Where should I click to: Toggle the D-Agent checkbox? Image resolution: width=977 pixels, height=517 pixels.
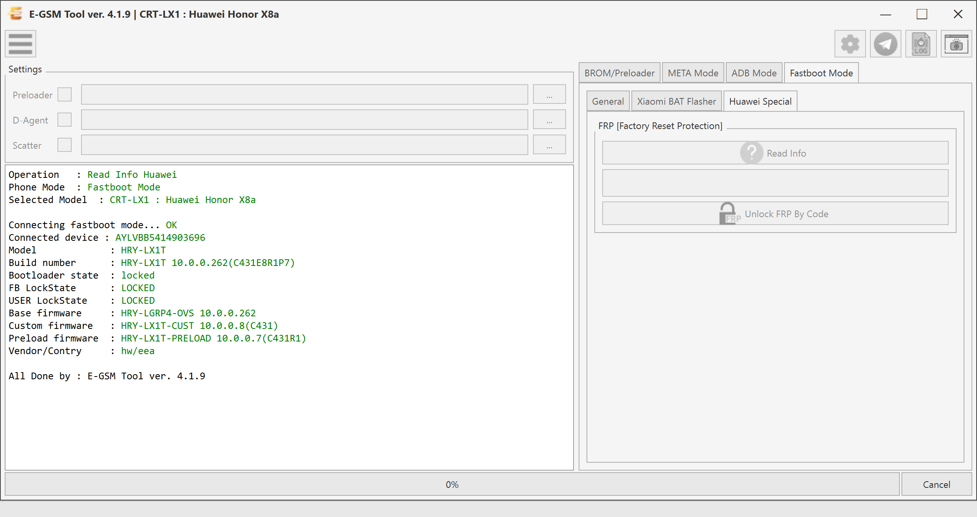(65, 120)
